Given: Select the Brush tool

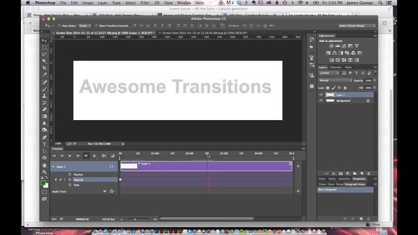Looking at the screenshot, I should 44,89.
